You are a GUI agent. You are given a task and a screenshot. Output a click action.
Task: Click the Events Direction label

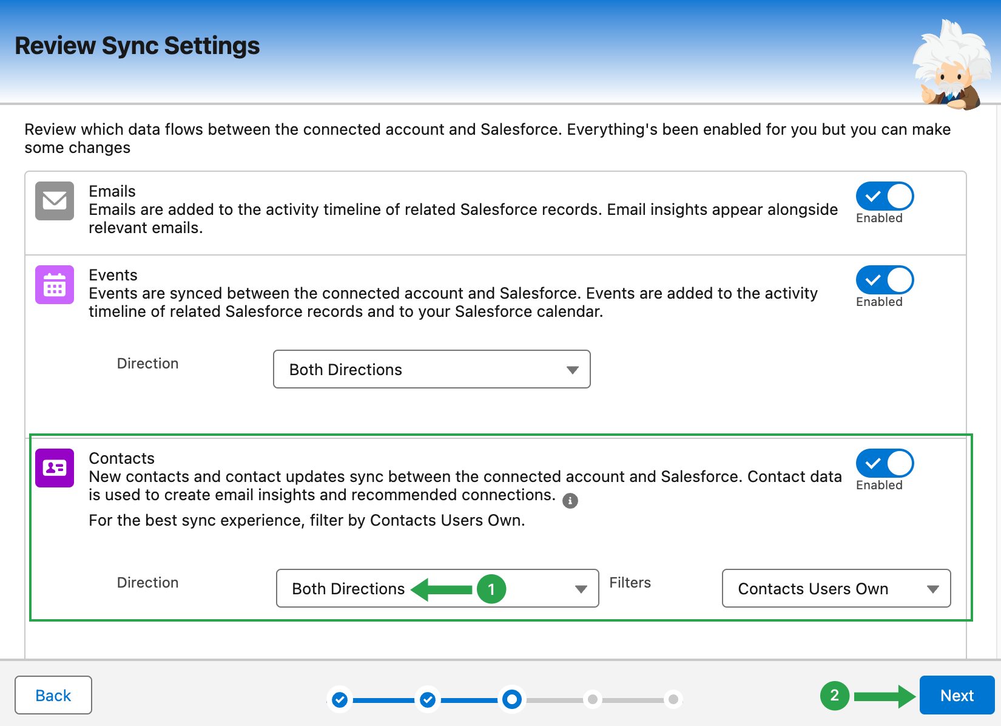click(x=147, y=364)
